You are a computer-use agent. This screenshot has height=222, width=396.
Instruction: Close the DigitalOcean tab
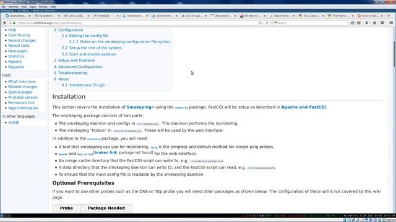click(30, 15)
